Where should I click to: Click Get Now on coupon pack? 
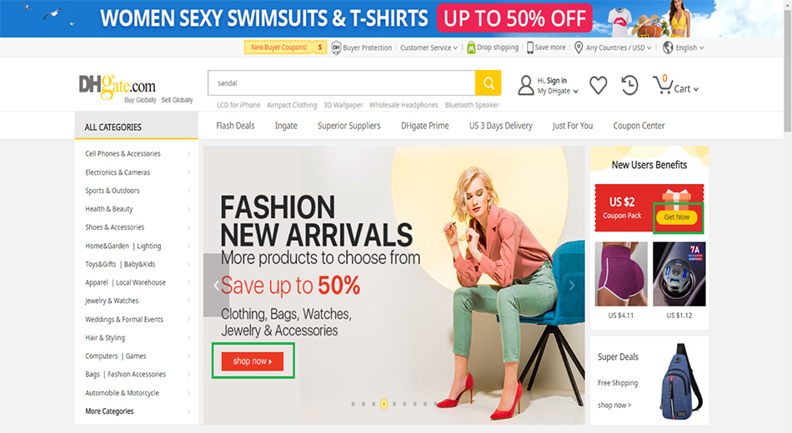tap(677, 217)
